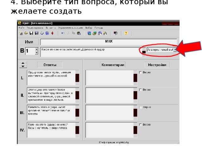
Task: Click the scrollbar thumb of answer III field
Action: (x=77, y=113)
